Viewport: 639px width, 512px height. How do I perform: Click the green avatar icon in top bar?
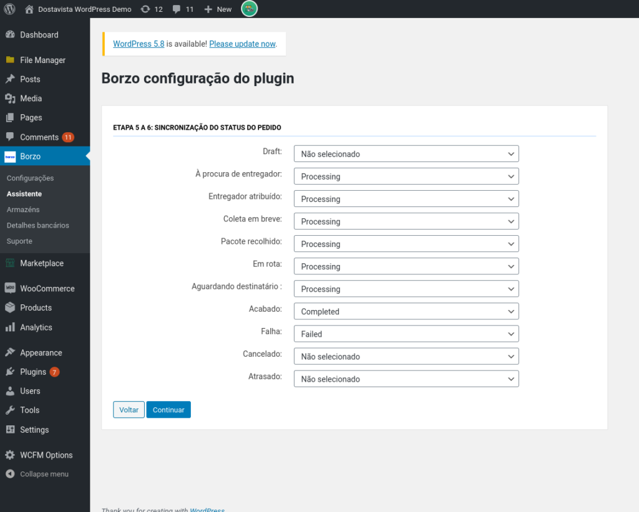point(249,9)
